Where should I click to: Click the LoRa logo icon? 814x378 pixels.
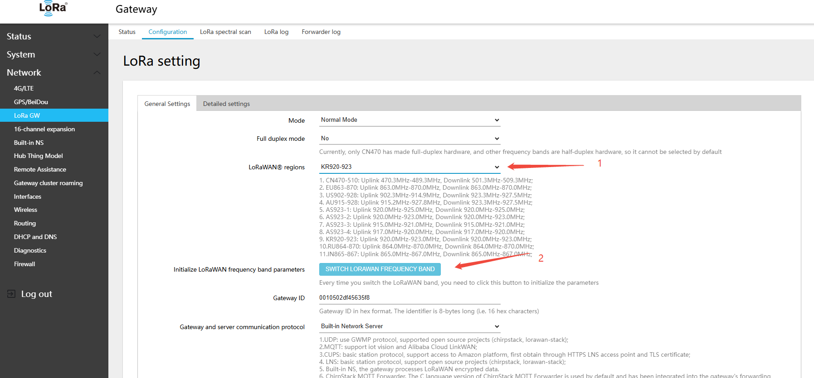(x=53, y=8)
